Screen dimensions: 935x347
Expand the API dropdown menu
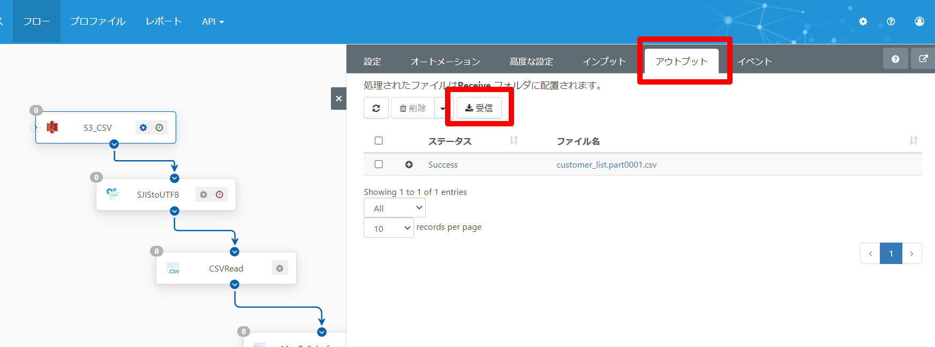[213, 21]
